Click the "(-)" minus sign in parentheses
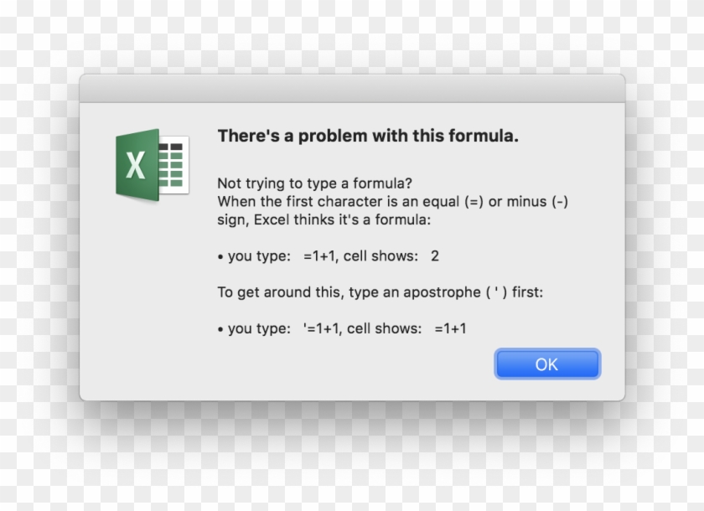Viewport: 704px width, 511px height. tap(560, 202)
